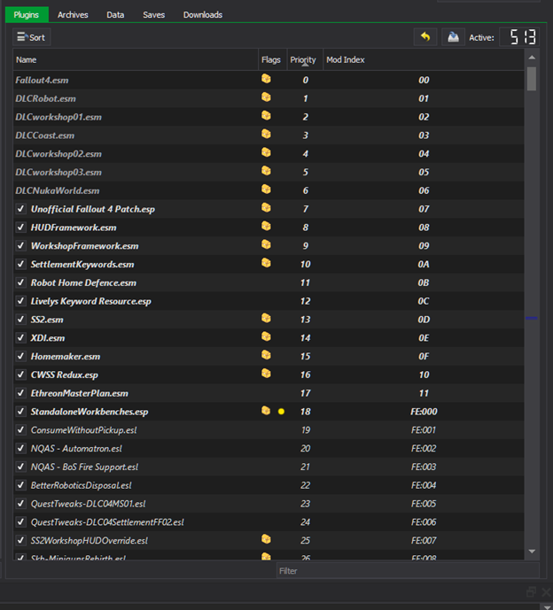Click the create backup icon
The height and width of the screenshot is (610, 553).
tap(453, 37)
